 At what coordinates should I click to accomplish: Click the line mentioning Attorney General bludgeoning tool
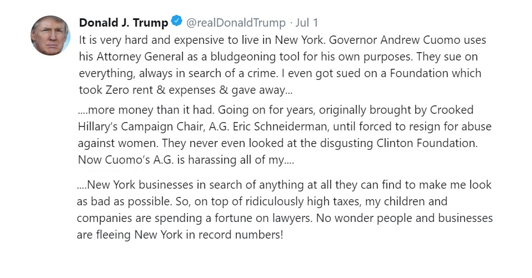tap(279, 57)
